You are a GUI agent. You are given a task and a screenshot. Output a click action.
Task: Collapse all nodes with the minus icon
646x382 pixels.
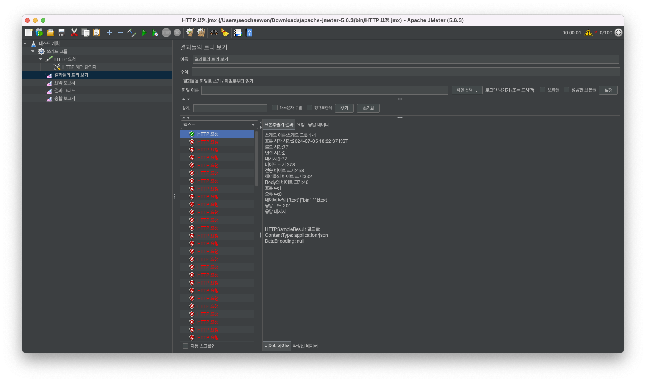[120, 32]
